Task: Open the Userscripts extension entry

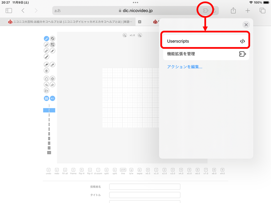Action: coord(206,41)
